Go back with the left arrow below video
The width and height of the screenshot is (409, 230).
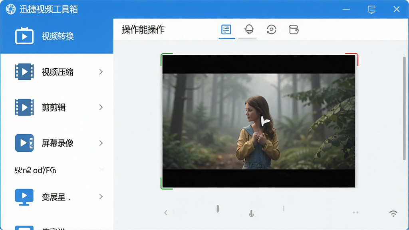(x=166, y=213)
